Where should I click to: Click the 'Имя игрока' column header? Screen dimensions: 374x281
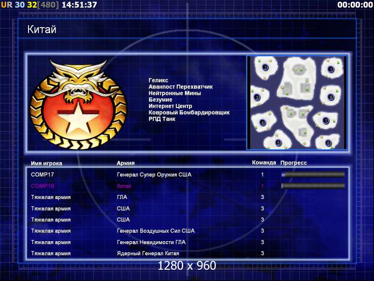[x=46, y=163]
